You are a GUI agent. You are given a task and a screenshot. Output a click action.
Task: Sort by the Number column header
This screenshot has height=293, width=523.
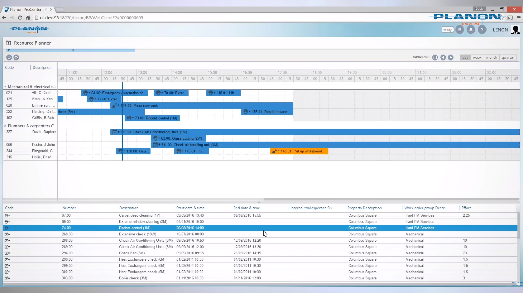click(x=69, y=208)
